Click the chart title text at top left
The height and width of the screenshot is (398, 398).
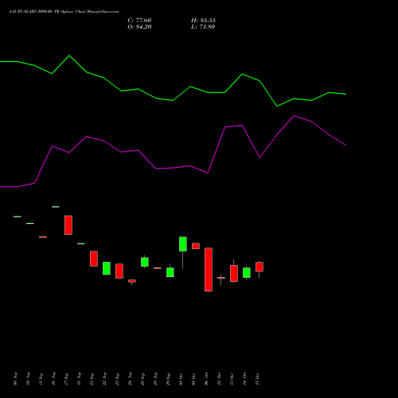coord(64,12)
